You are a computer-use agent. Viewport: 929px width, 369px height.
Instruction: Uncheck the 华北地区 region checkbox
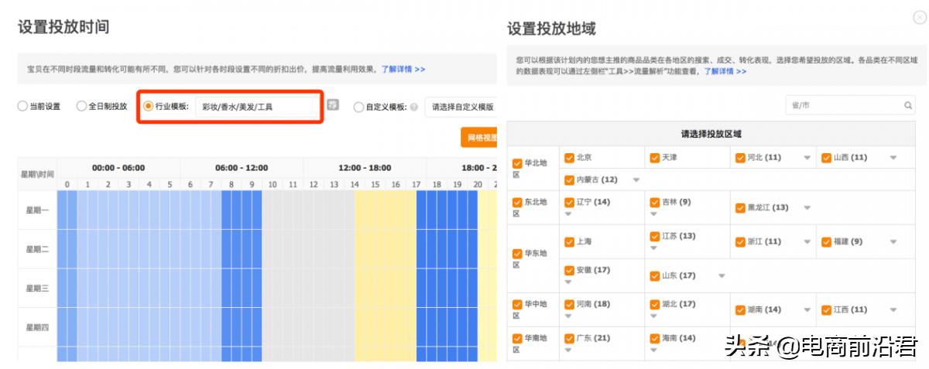[517, 163]
